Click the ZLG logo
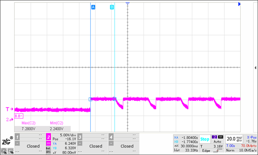The image size is (258, 155). (7, 141)
